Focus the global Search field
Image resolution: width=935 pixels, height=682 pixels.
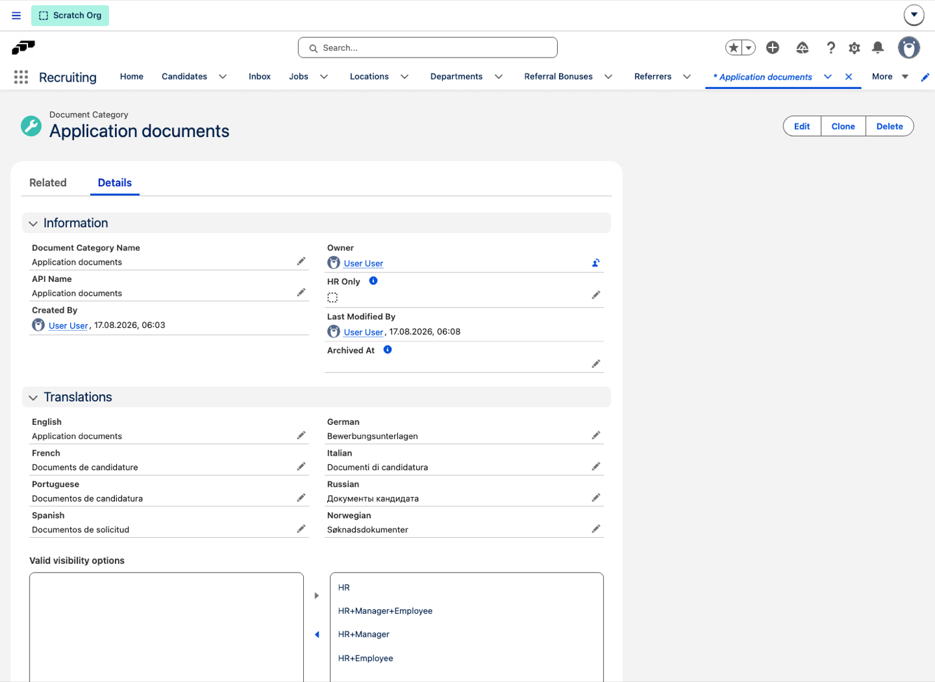[x=427, y=47]
